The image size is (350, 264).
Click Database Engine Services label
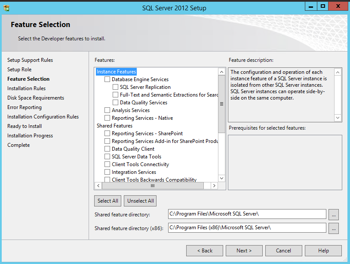click(140, 79)
